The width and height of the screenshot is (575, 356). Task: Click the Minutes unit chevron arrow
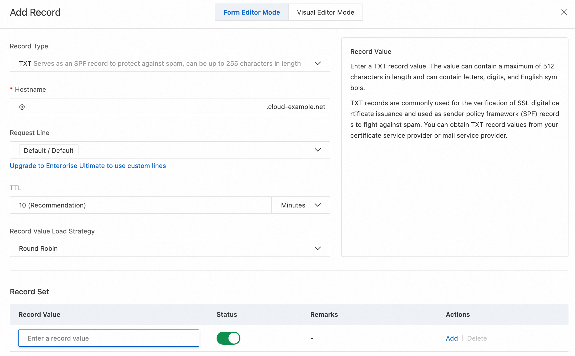[318, 205]
